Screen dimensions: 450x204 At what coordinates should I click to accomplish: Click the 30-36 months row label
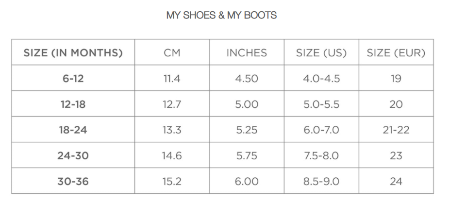73,182
